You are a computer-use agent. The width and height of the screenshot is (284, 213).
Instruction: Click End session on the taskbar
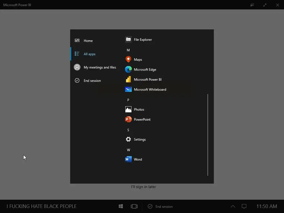pyautogui.click(x=160, y=206)
